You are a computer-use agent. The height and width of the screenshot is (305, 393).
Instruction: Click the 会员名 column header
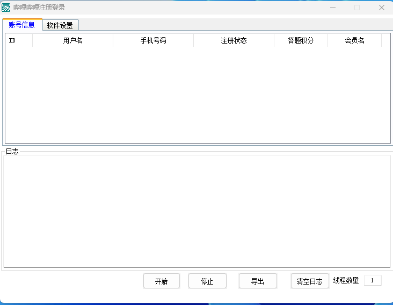coord(354,41)
